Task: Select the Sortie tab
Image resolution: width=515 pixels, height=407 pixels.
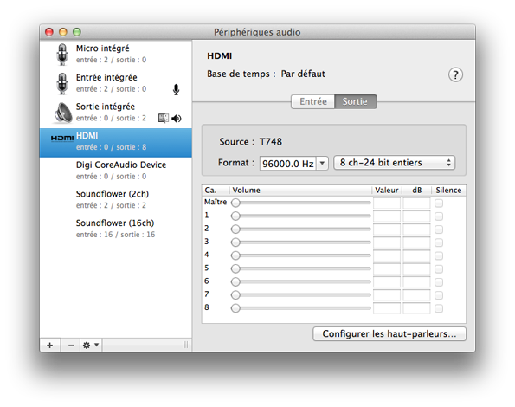Action: (356, 101)
